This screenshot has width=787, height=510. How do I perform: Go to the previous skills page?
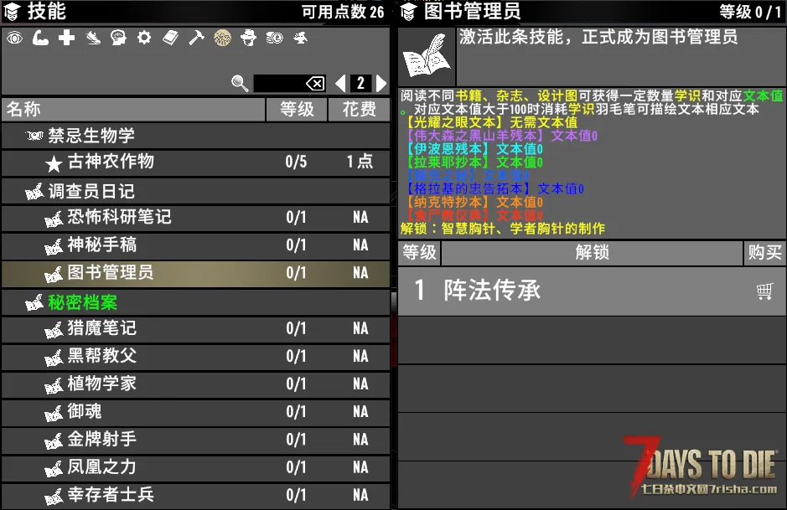(340, 83)
